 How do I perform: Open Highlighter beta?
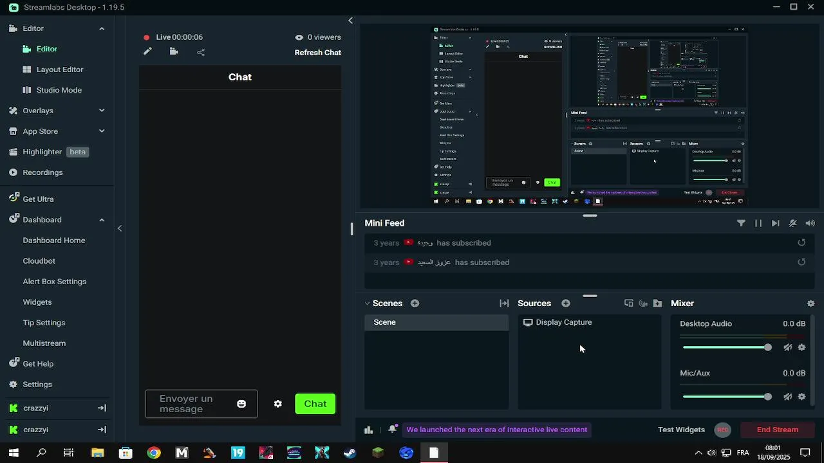pos(48,152)
